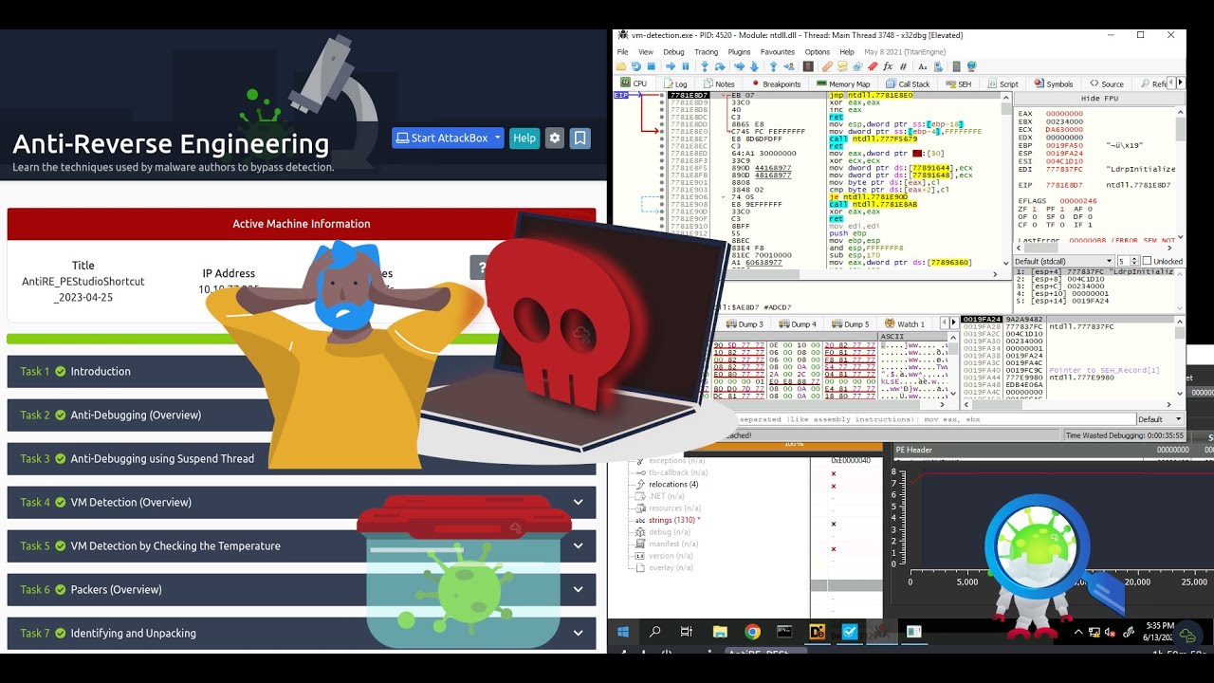The image size is (1214, 683).
Task: Click the x32dbg Step Over icon
Action: coord(720,66)
